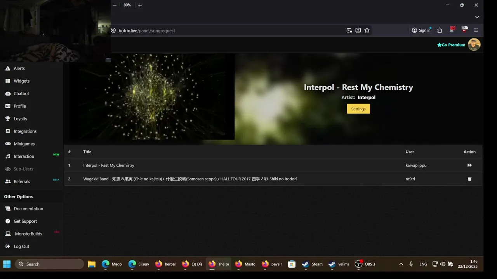This screenshot has height=279, width=497.
Task: Delete the Wagakki Band request with the trash icon
Action: click(469, 179)
